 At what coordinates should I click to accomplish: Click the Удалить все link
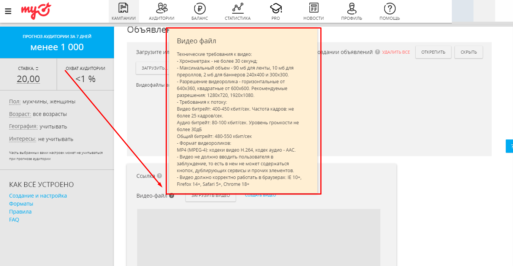tap(396, 52)
